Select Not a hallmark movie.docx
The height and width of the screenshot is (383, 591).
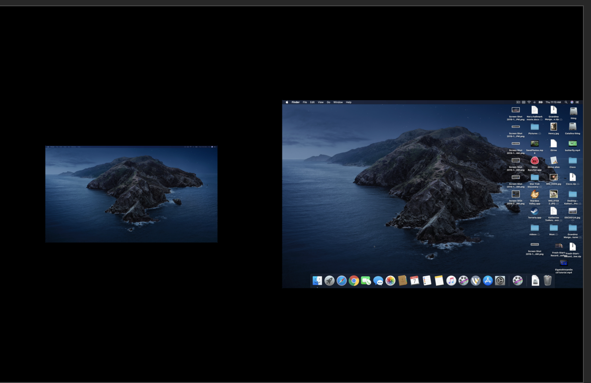(x=534, y=110)
